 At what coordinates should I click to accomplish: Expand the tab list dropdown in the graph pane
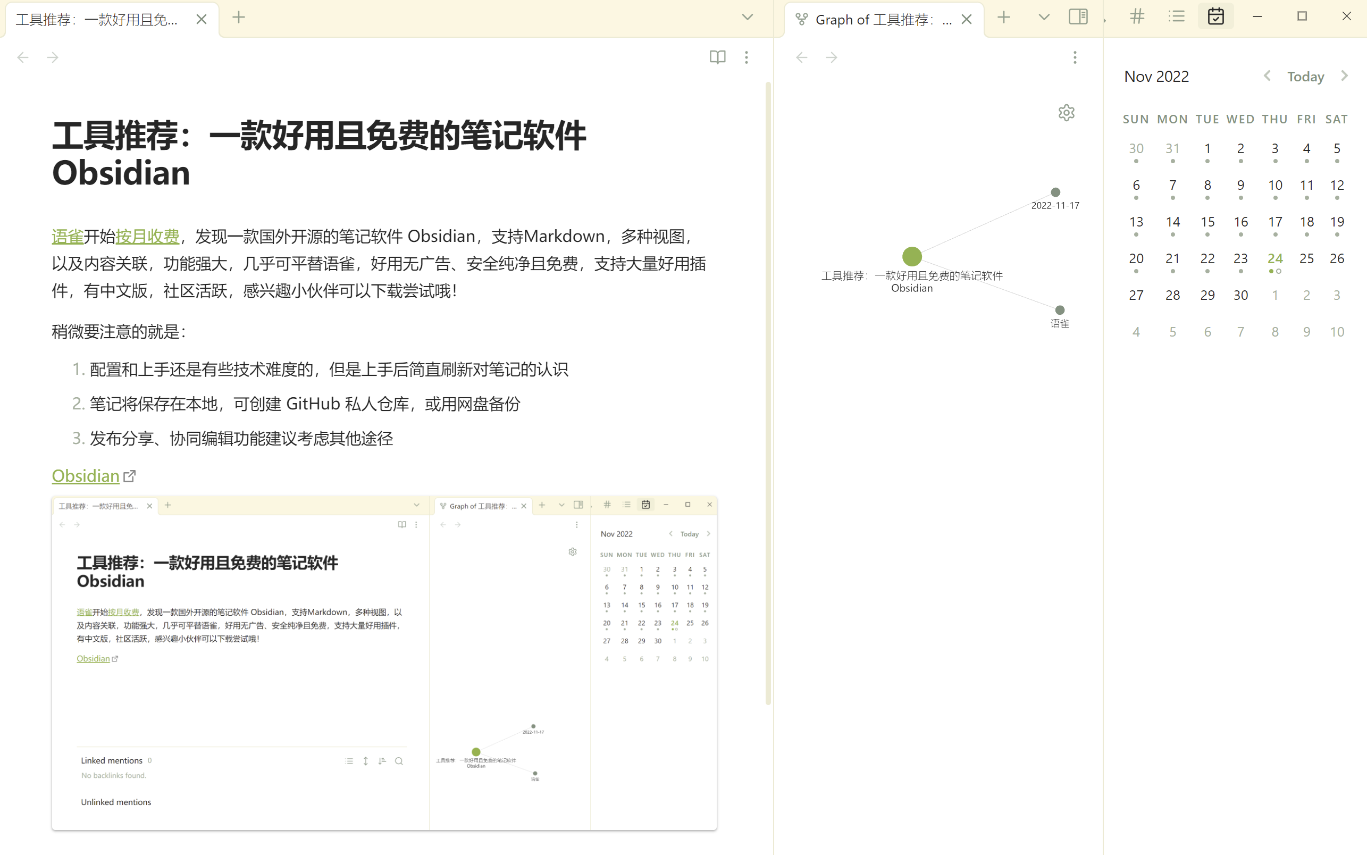(x=1044, y=18)
